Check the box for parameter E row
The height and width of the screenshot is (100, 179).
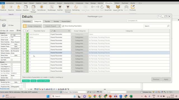[x=24, y=53]
